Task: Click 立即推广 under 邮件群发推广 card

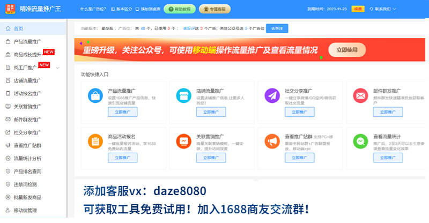Action: [388, 112]
